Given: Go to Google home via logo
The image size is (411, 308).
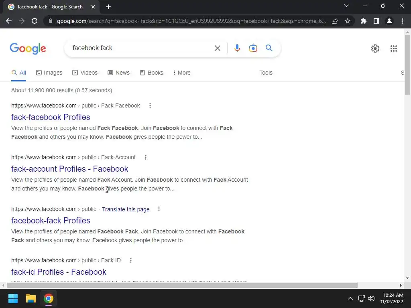Looking at the screenshot, I should pyautogui.click(x=28, y=49).
